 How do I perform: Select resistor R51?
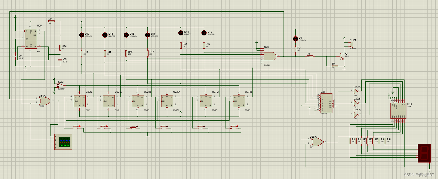click(181, 45)
